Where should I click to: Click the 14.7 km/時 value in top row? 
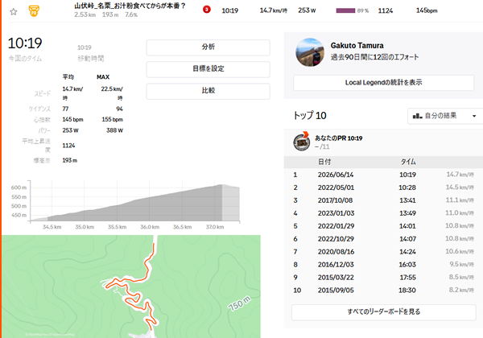click(x=273, y=10)
